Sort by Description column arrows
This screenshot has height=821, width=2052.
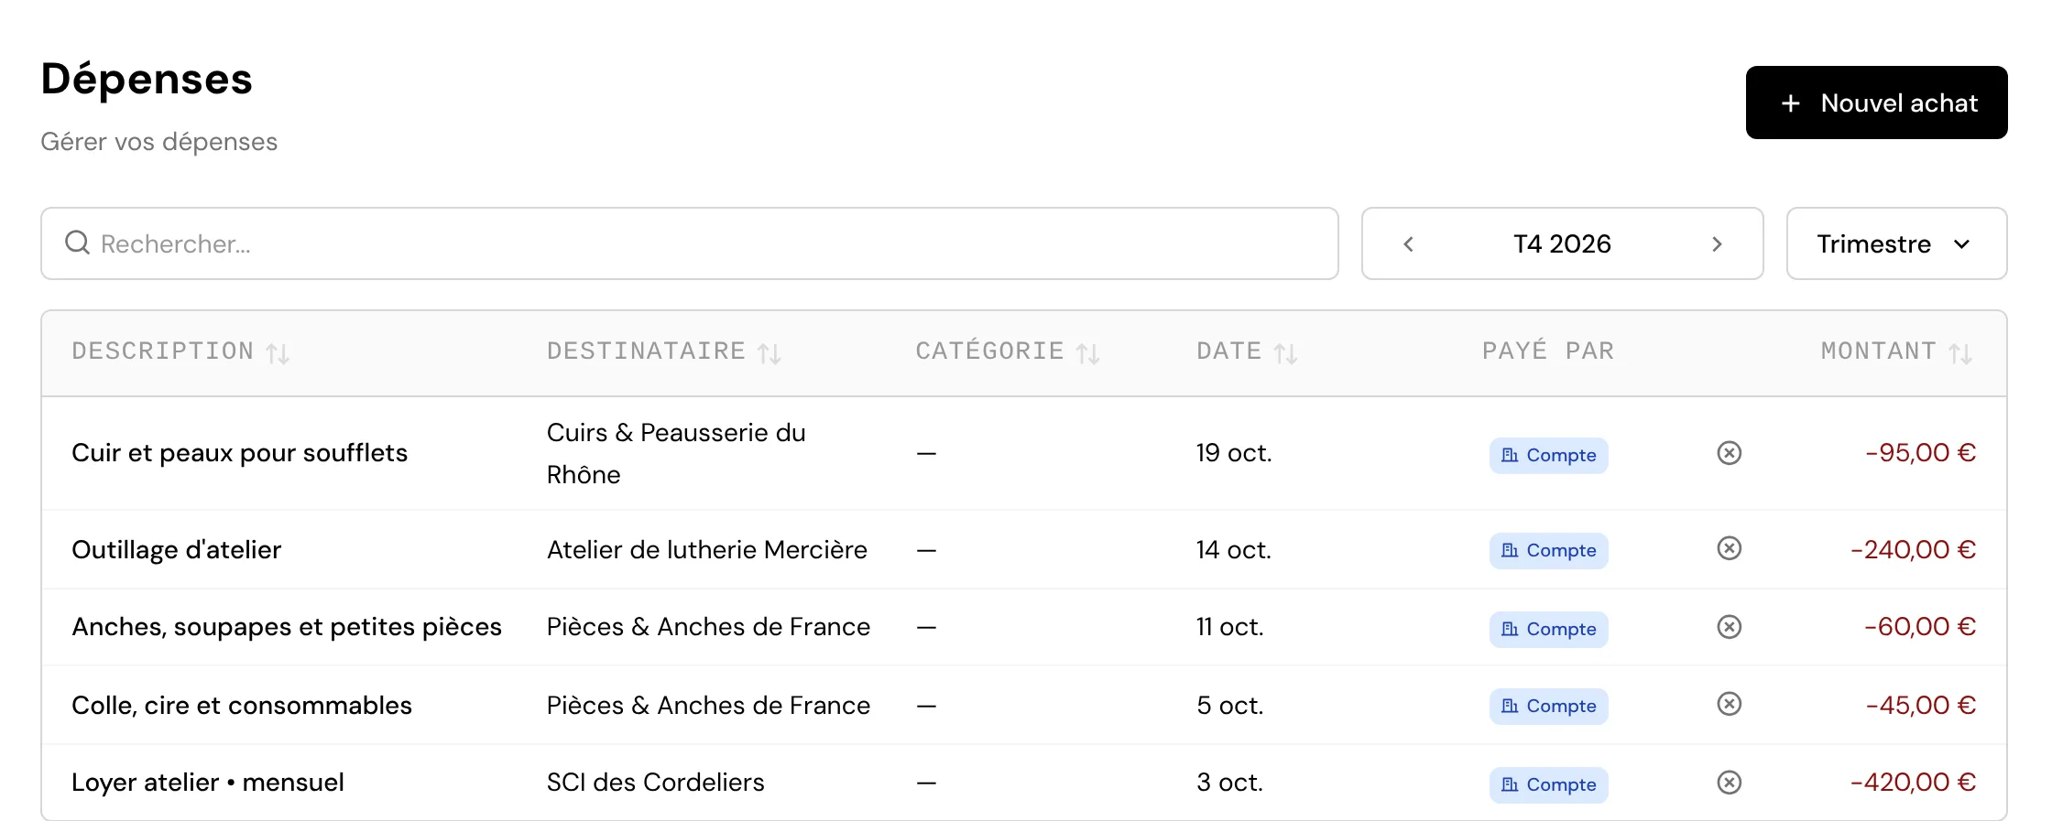pyautogui.click(x=278, y=353)
